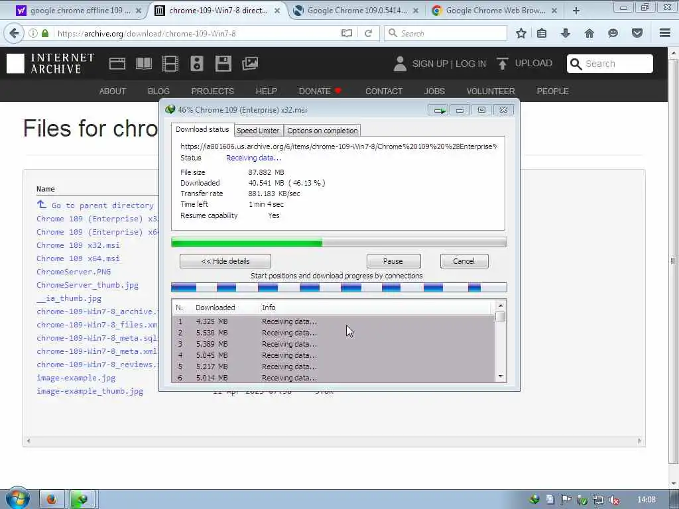Screen dimensions: 679x509
Task: Click the connections list scroll down arrow
Action: pyautogui.click(x=501, y=376)
